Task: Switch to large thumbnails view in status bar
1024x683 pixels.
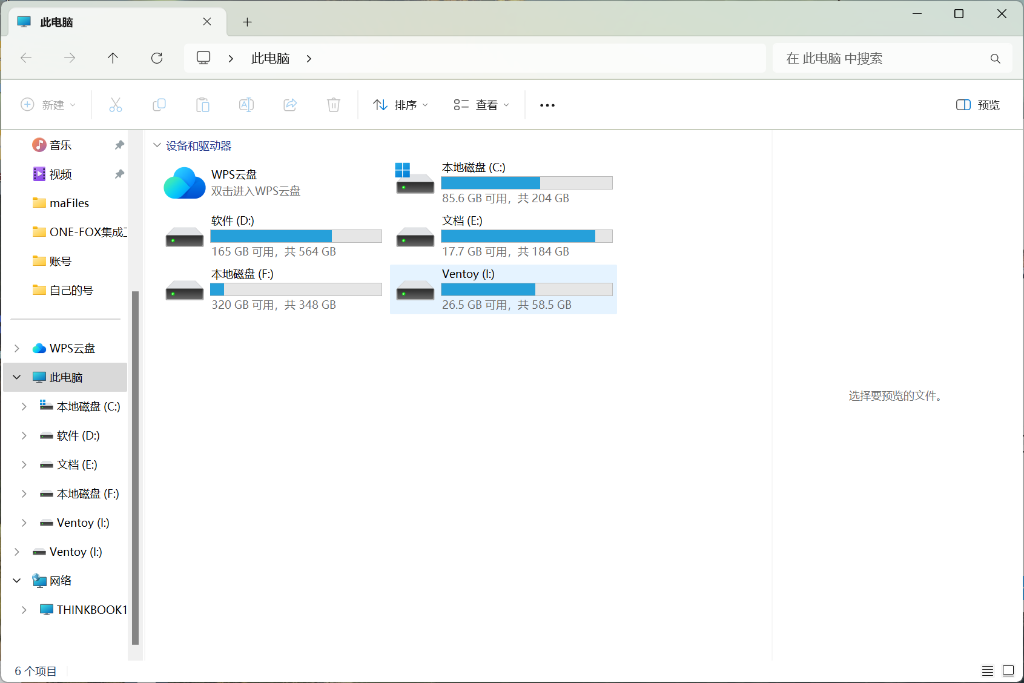Action: (x=1008, y=670)
